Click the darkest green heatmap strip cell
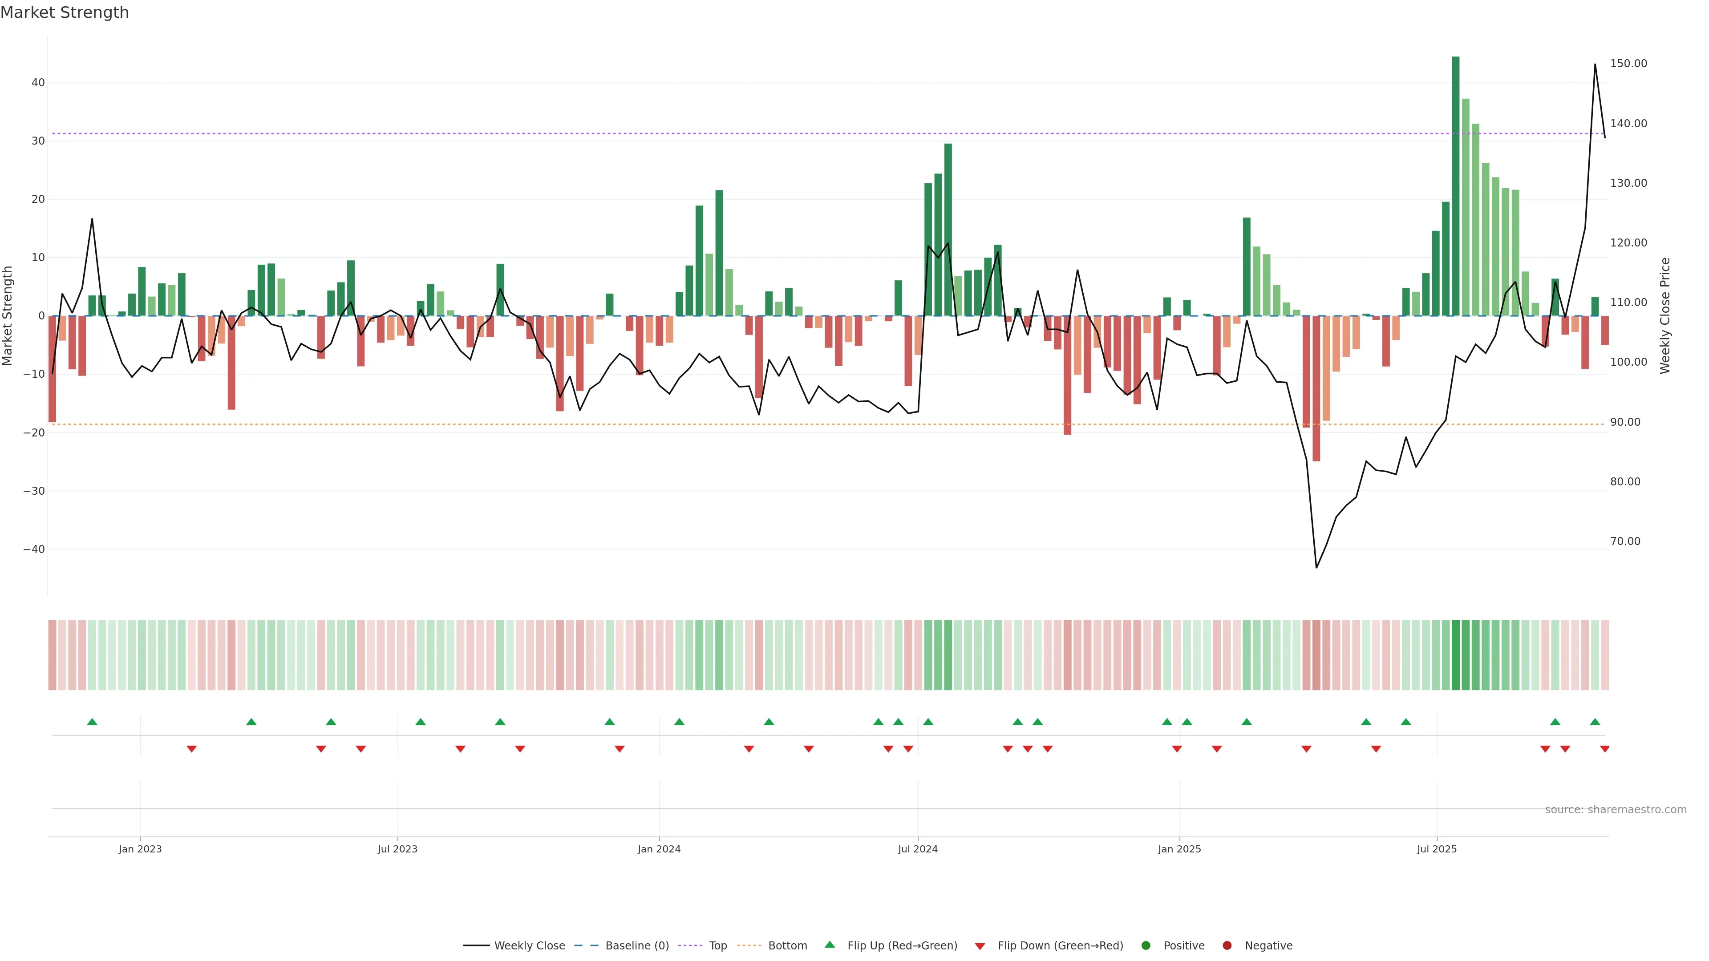This screenshot has height=961, width=1709. click(1456, 654)
